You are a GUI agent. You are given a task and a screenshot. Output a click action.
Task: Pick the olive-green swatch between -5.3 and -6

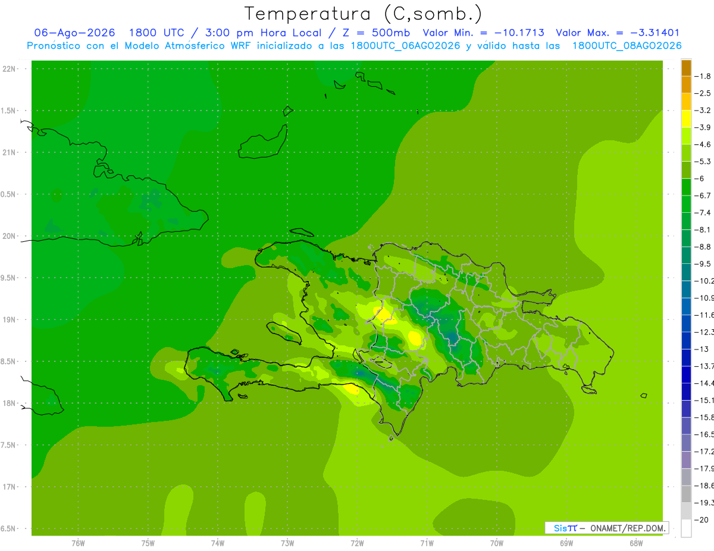(x=686, y=170)
